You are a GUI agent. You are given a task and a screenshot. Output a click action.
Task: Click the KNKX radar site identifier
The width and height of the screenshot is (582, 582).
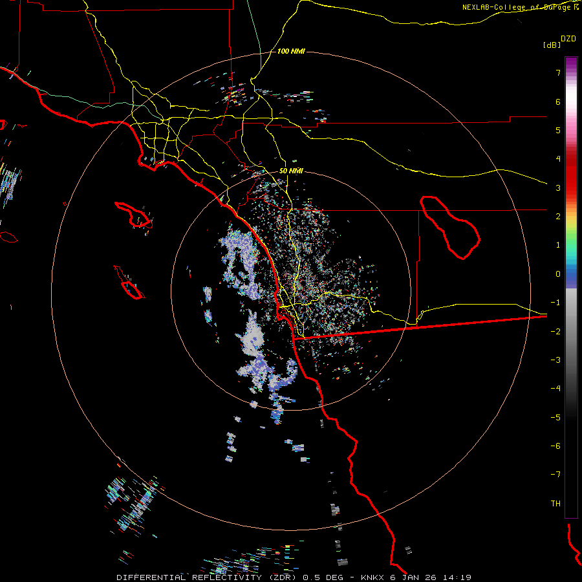(374, 577)
